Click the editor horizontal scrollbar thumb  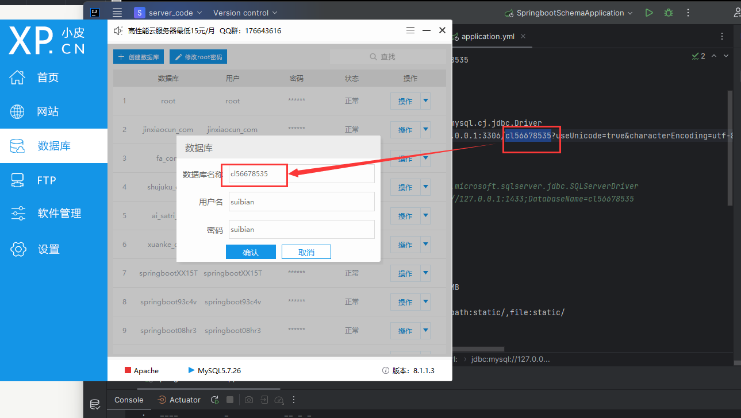point(478,349)
